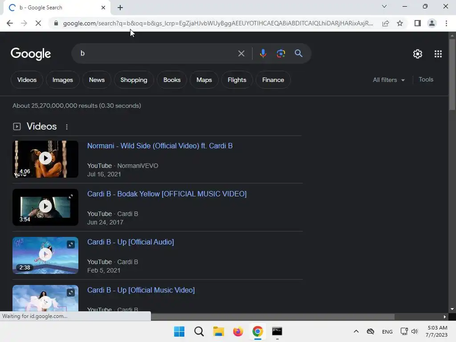Expand preview on Up Official Audio thumbnail

(71, 244)
